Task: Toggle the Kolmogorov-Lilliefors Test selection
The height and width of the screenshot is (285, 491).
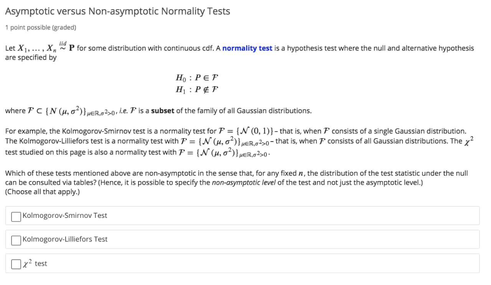Action: (15, 239)
